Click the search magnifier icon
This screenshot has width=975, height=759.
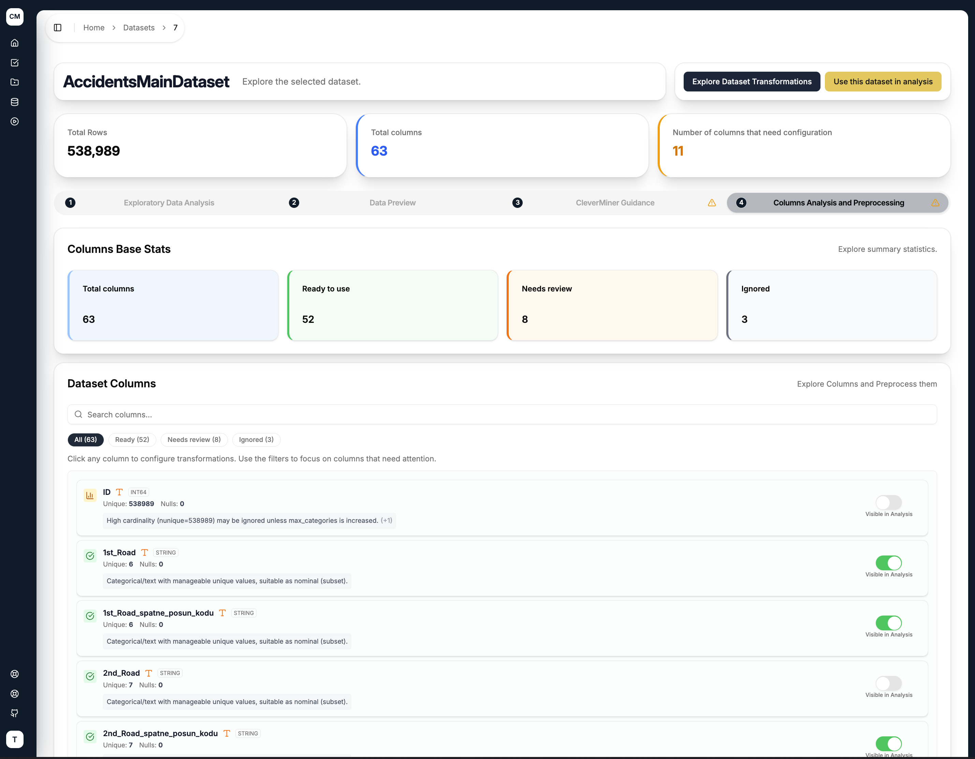(x=78, y=414)
